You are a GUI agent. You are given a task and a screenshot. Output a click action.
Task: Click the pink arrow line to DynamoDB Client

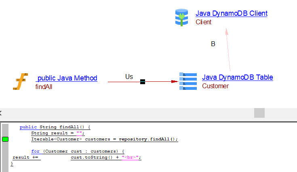228,50
